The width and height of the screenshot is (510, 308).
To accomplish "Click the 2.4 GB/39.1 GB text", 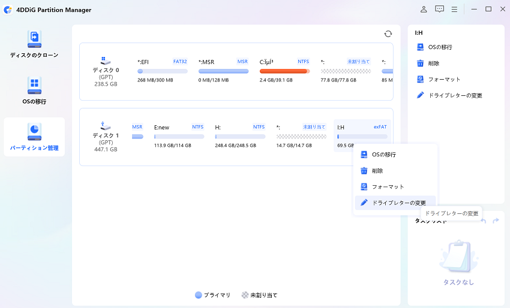I will 276,80.
